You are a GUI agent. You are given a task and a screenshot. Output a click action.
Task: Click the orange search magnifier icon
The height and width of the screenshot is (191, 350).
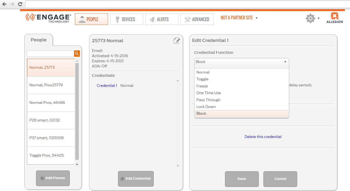pos(77,54)
